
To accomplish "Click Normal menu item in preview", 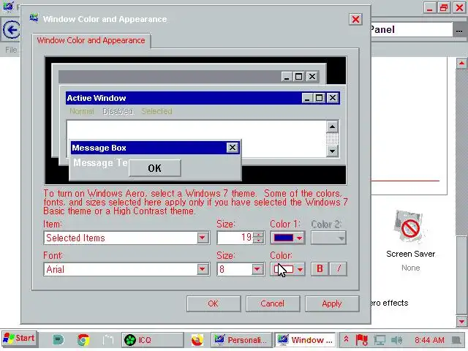I will [81, 111].
